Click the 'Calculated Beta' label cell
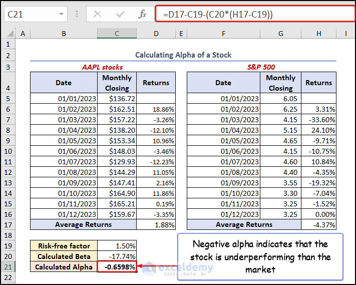 tap(64, 256)
